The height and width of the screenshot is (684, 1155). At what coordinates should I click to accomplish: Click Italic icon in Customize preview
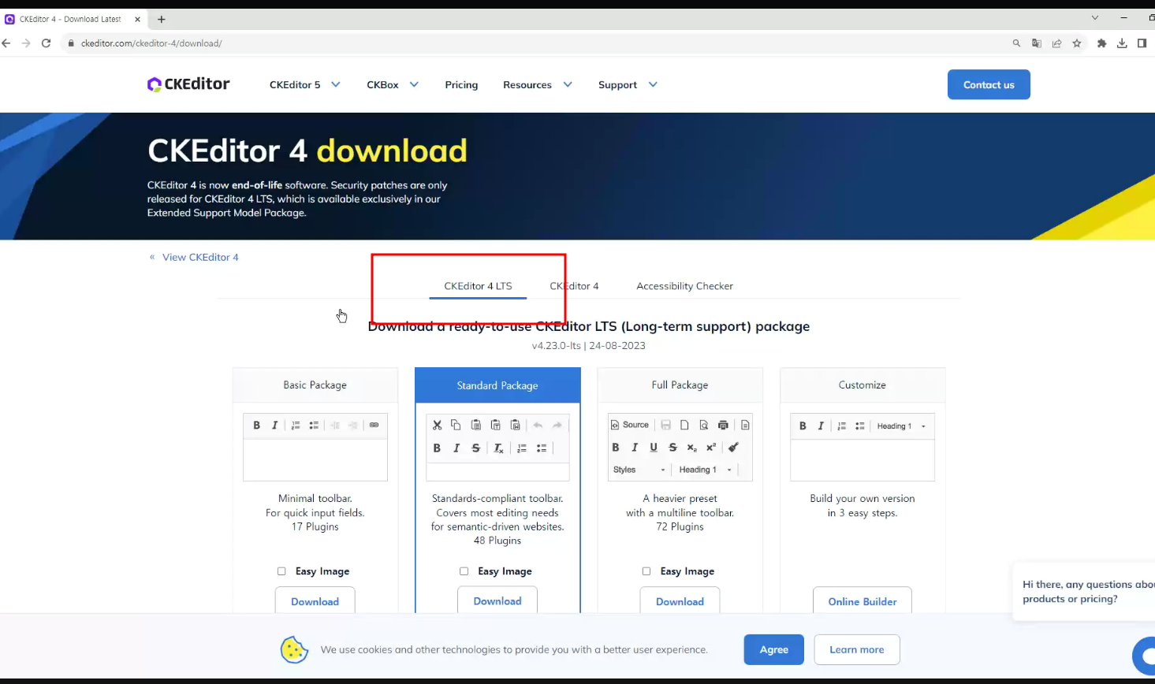pos(821,426)
